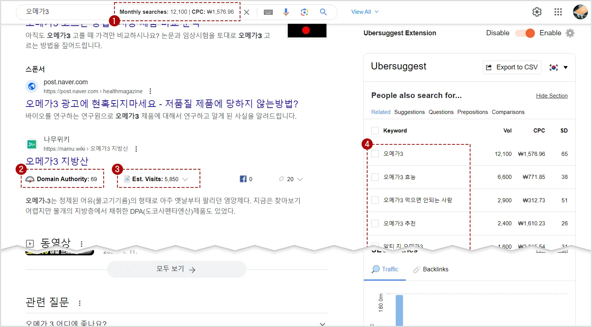This screenshot has height=327, width=592.
Task: Clear the search box with X icon
Action: pyautogui.click(x=246, y=12)
